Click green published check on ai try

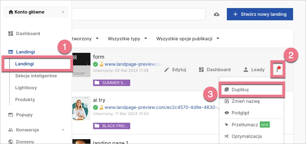[95, 107]
